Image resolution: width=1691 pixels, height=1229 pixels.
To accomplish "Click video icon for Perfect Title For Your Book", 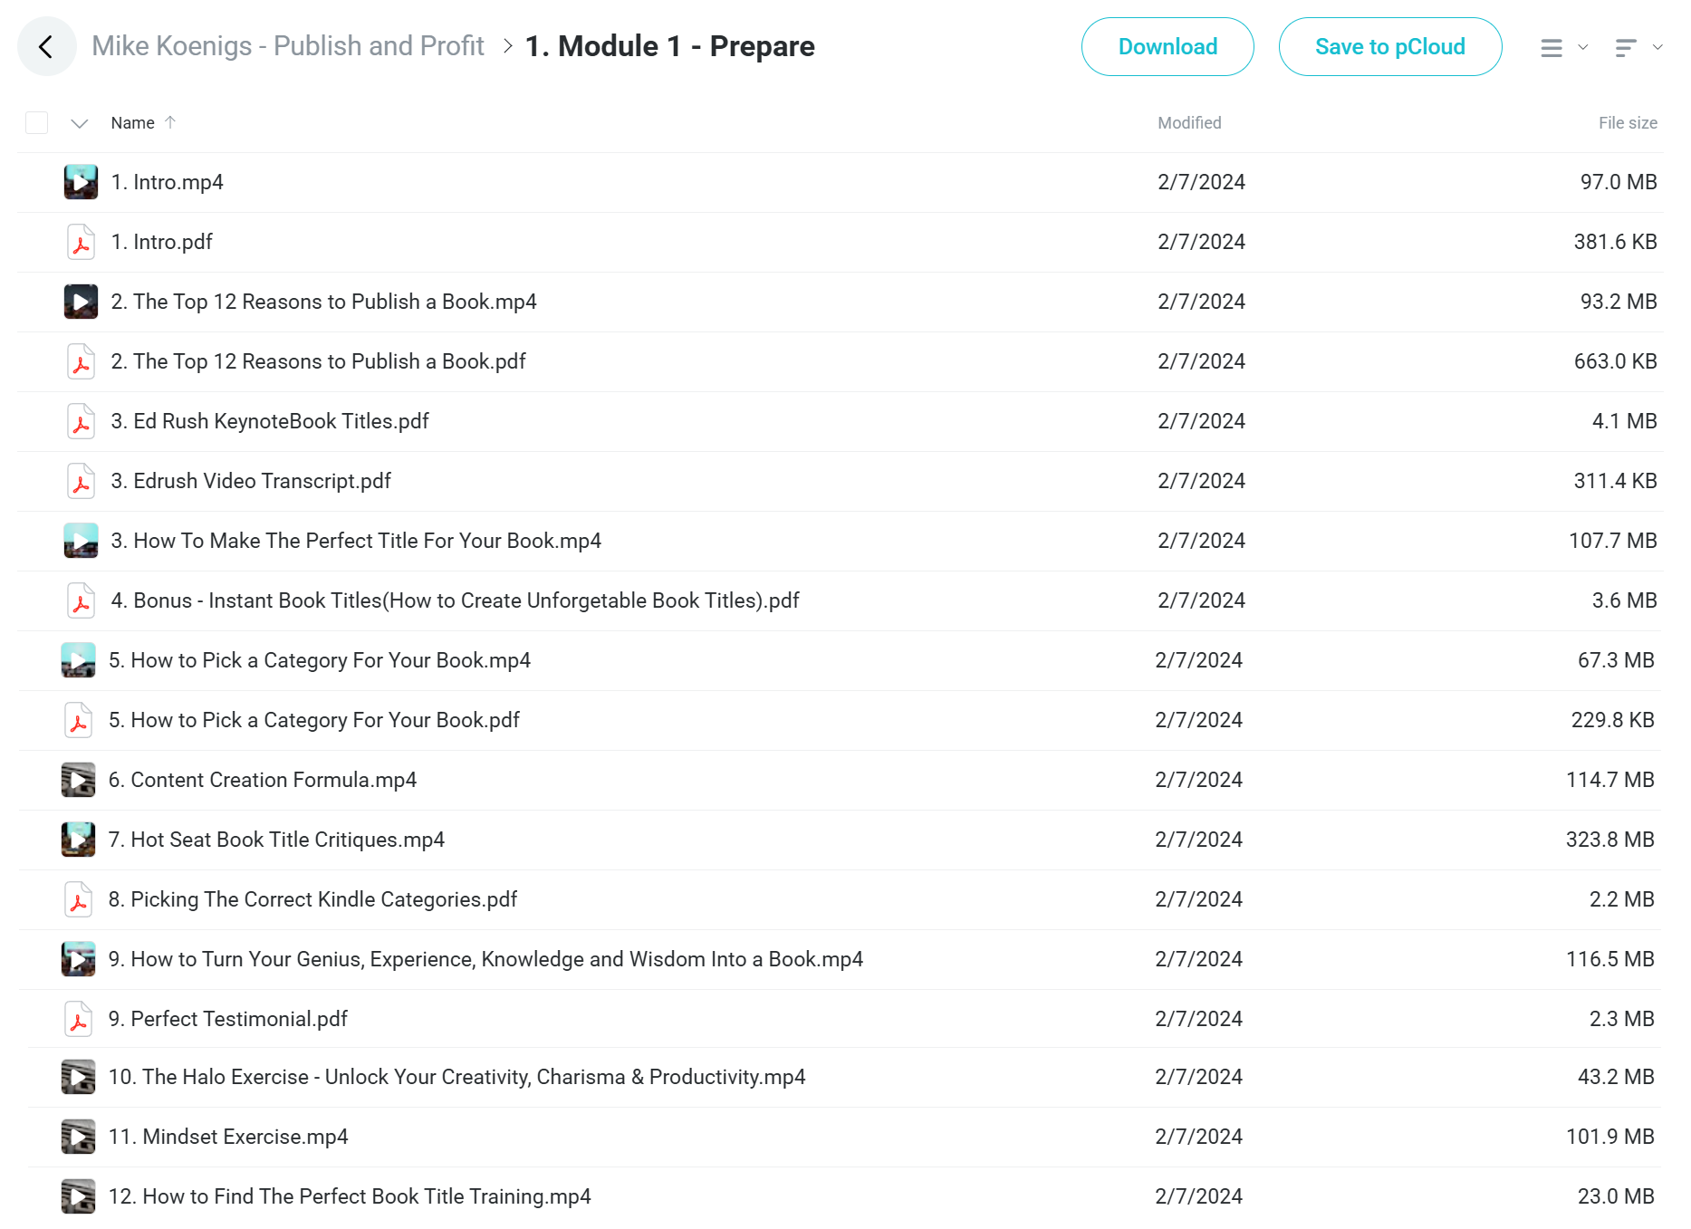I will pyautogui.click(x=81, y=541).
